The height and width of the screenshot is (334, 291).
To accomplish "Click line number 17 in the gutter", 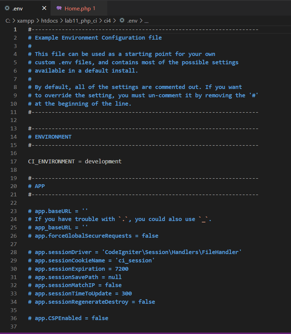I will click(13, 161).
